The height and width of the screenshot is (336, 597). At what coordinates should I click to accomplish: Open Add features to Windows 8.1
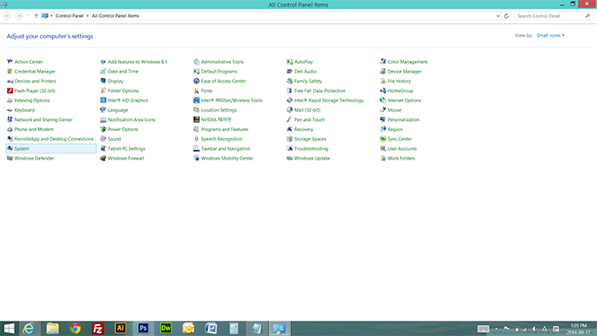tap(137, 61)
